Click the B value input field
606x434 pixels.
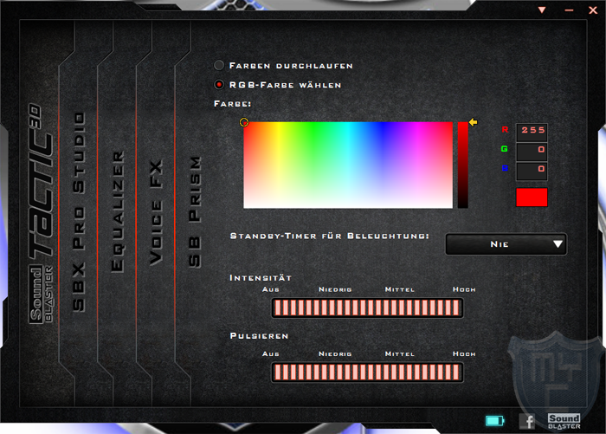pos(532,171)
